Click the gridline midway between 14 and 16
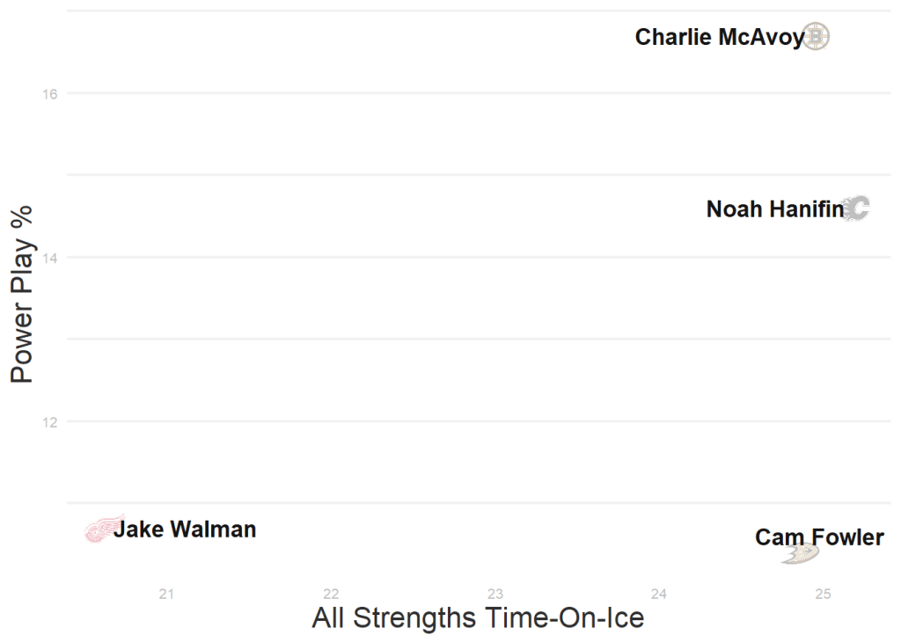The image size is (901, 643). tap(440, 175)
